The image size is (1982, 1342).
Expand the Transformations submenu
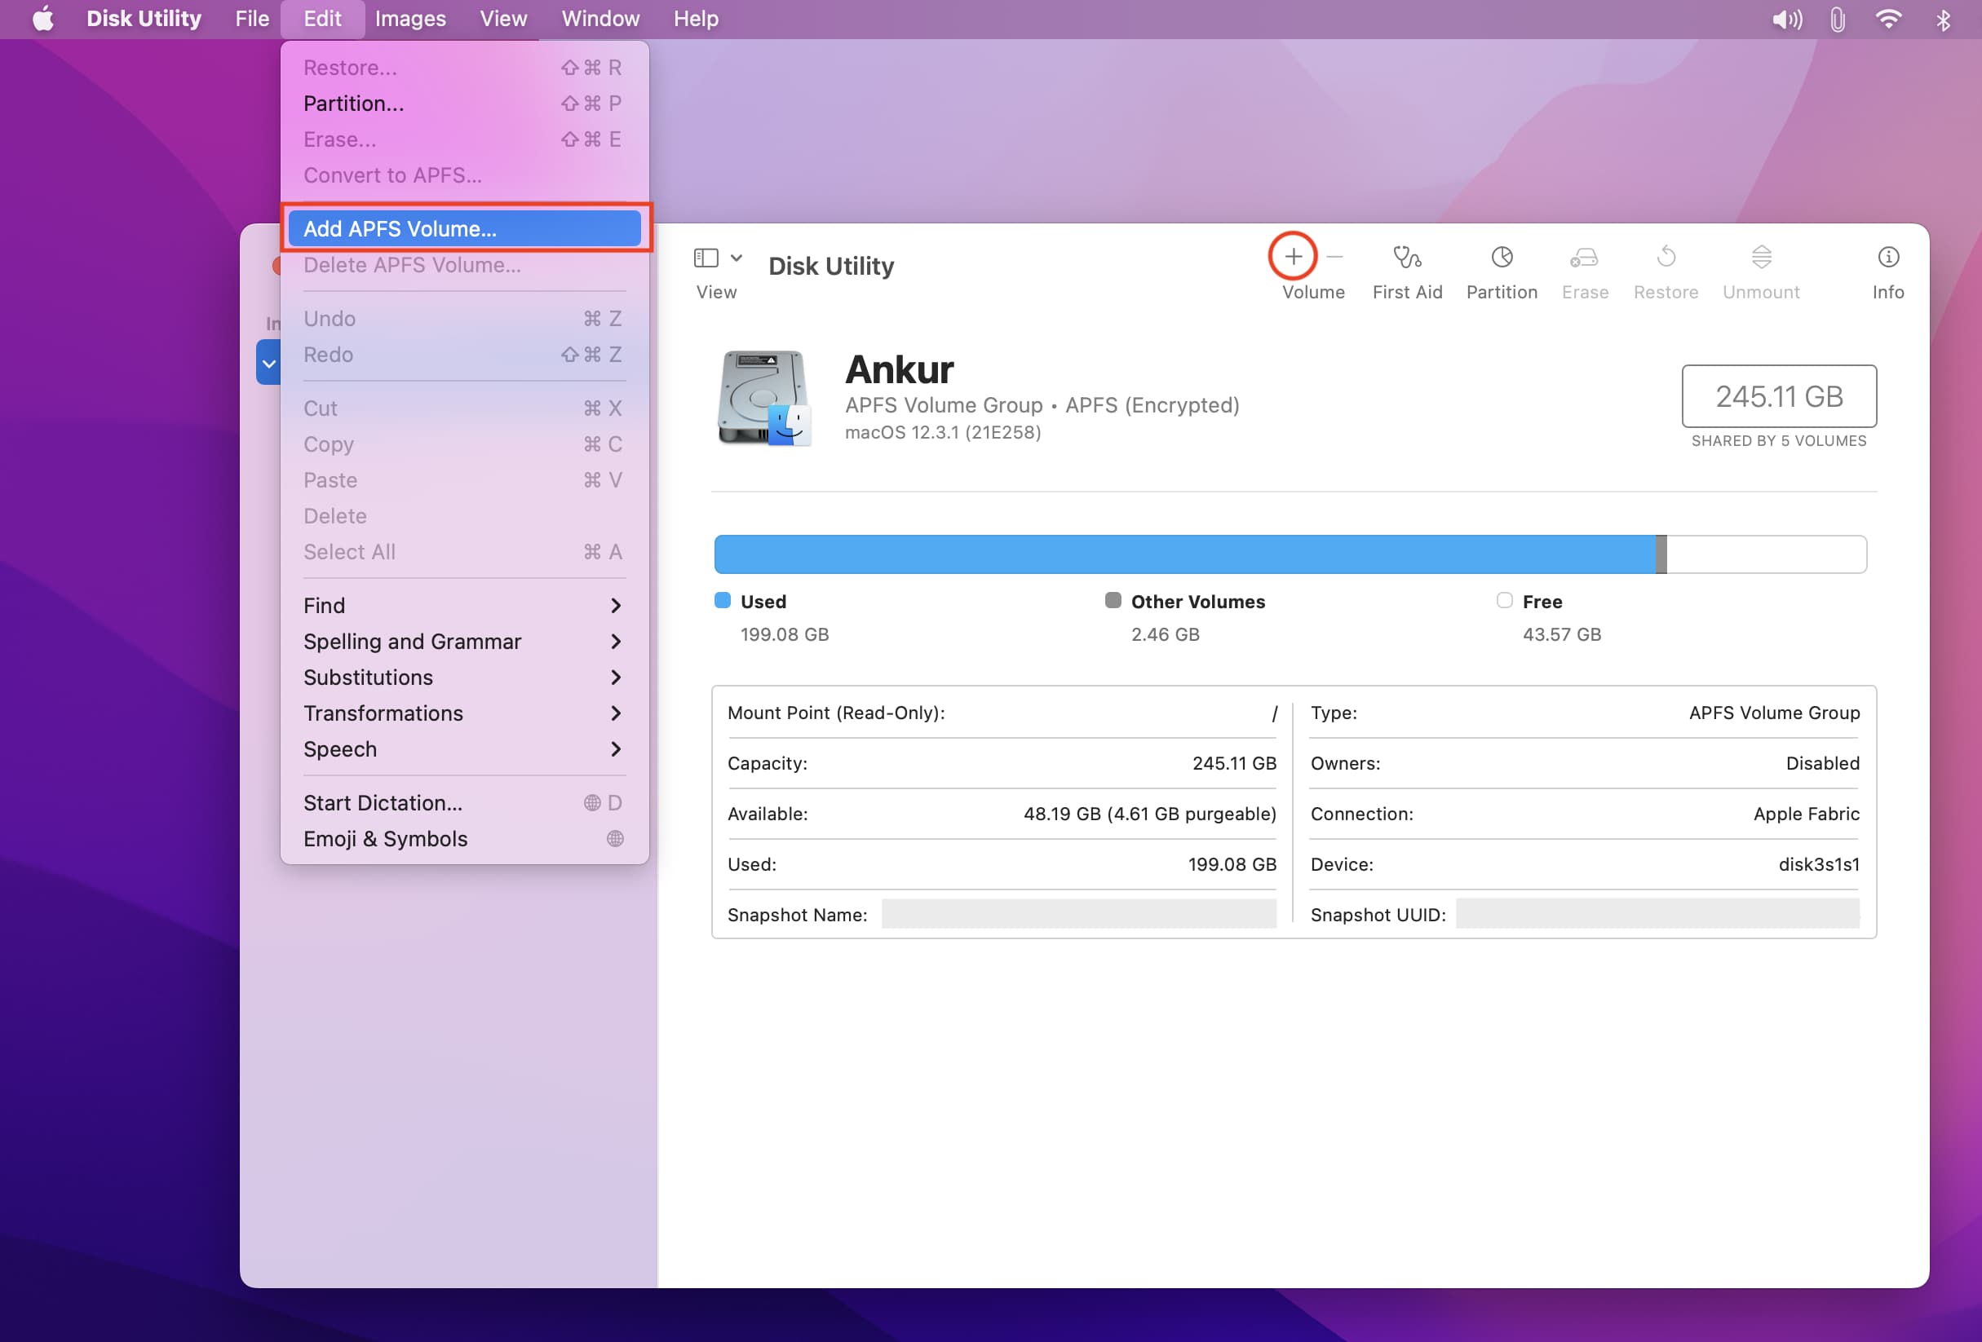coord(464,713)
